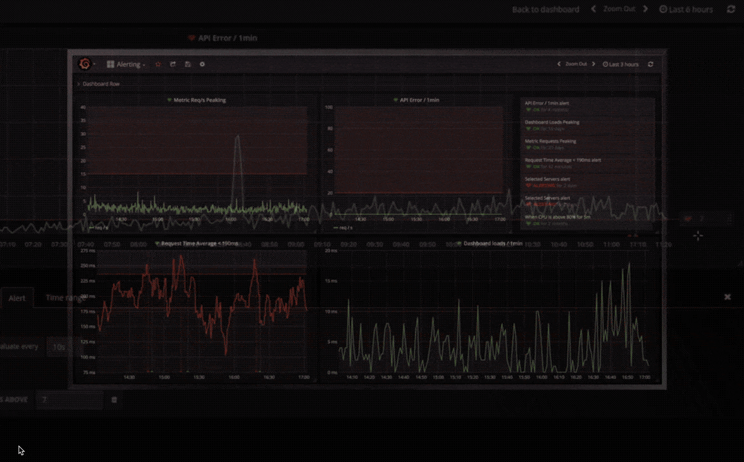The image size is (744, 462).
Task: Click the save dashboard icon
Action: pyautogui.click(x=188, y=64)
